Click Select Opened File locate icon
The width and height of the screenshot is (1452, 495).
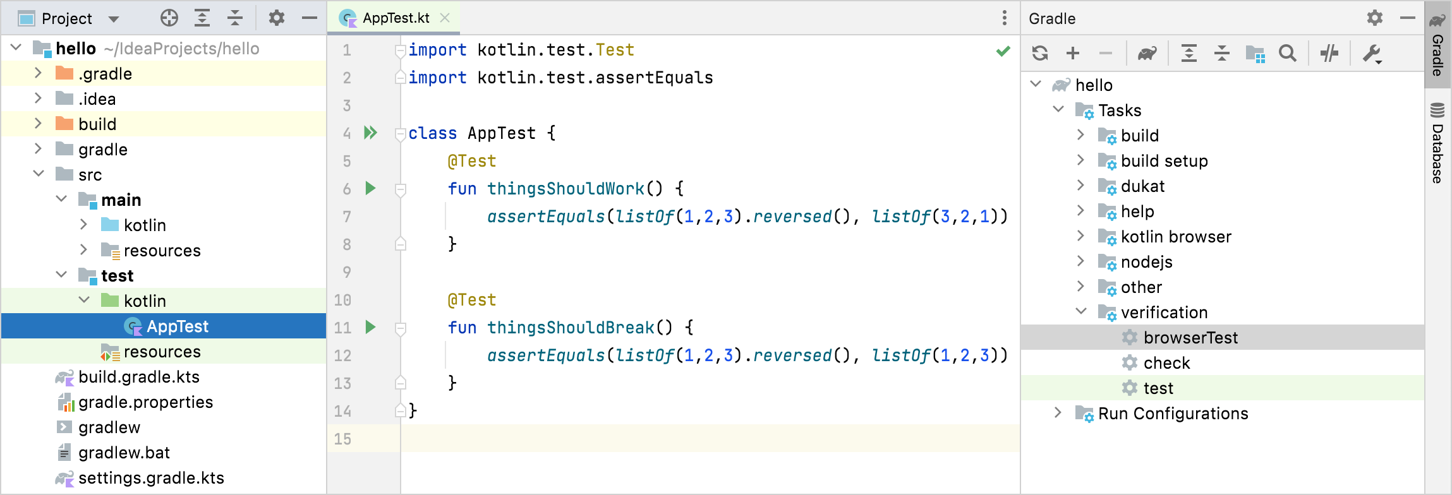point(169,18)
